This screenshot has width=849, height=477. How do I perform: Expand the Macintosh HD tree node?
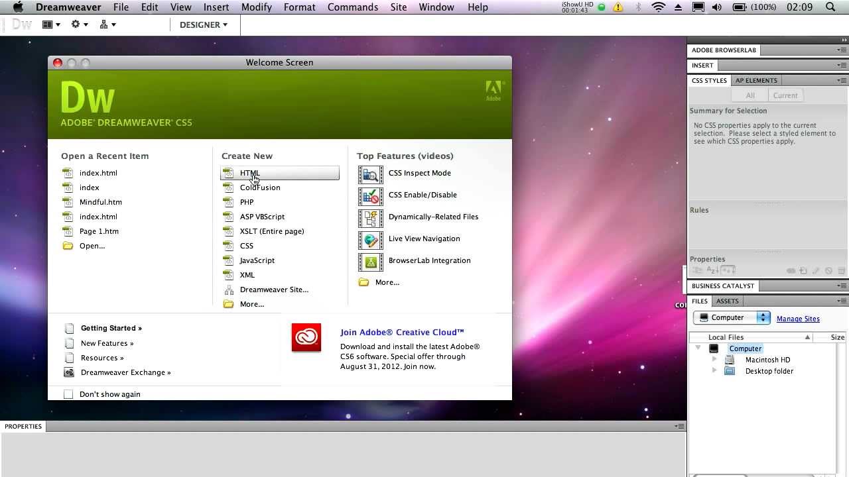714,359
